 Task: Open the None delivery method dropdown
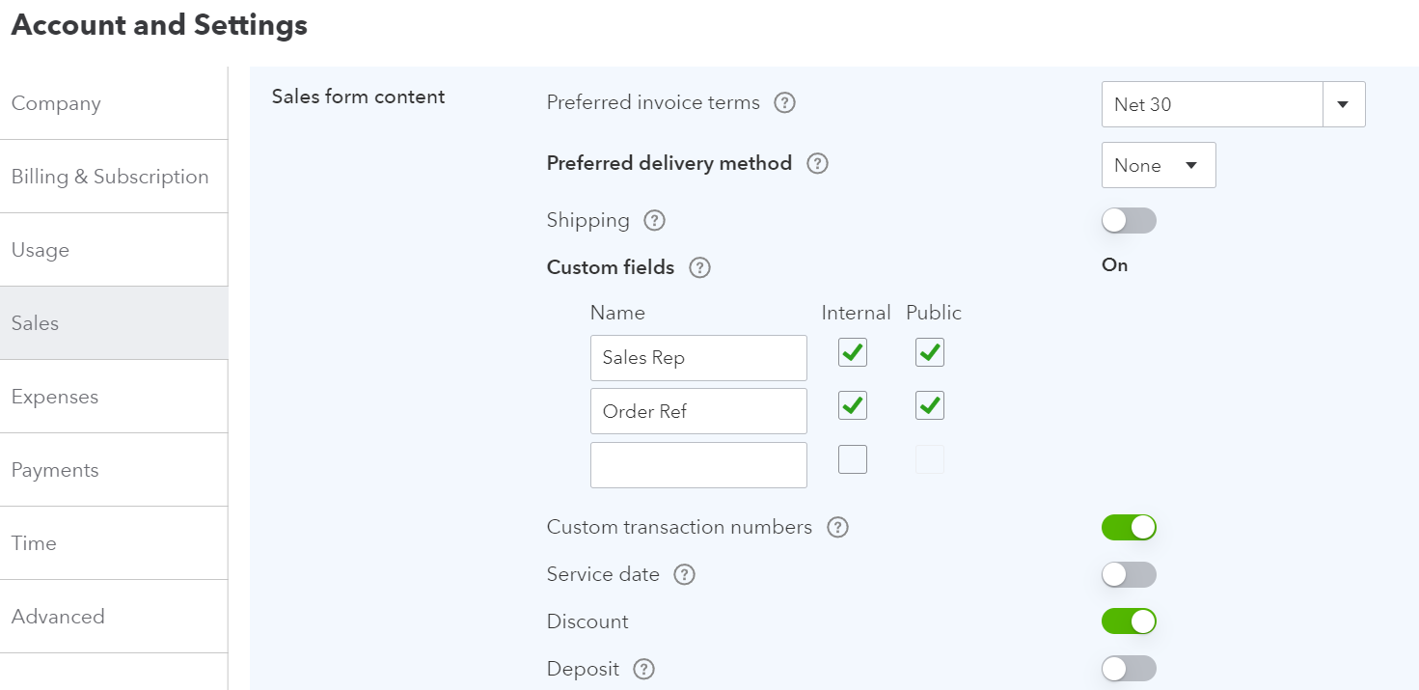(1159, 165)
